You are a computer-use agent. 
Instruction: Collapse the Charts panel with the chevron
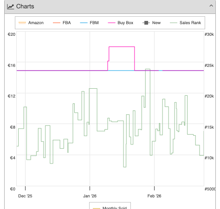(211, 6)
